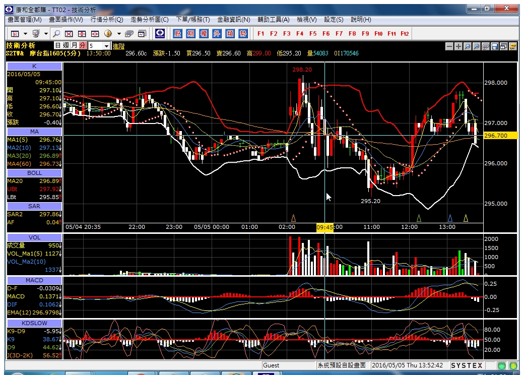The height and width of the screenshot is (375, 524).
Task: Click the chart window toolbar icon
Action: [x=142, y=33]
